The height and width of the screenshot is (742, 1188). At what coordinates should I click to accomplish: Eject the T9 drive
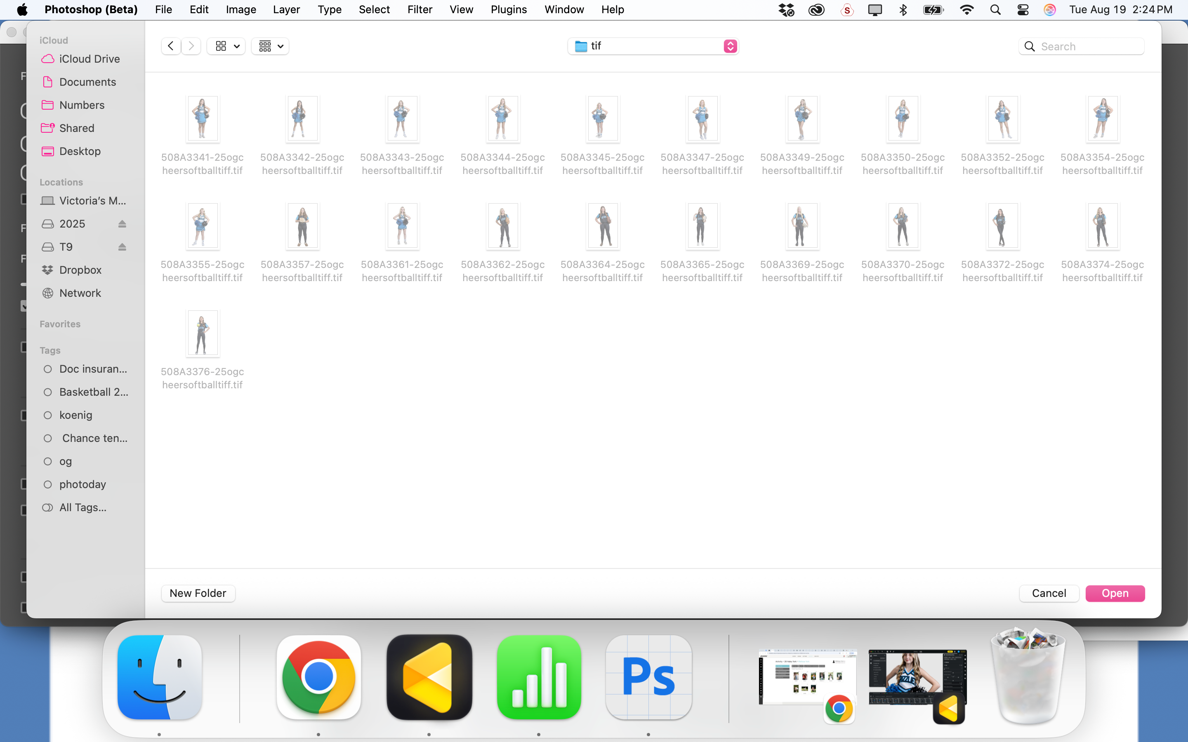122,247
